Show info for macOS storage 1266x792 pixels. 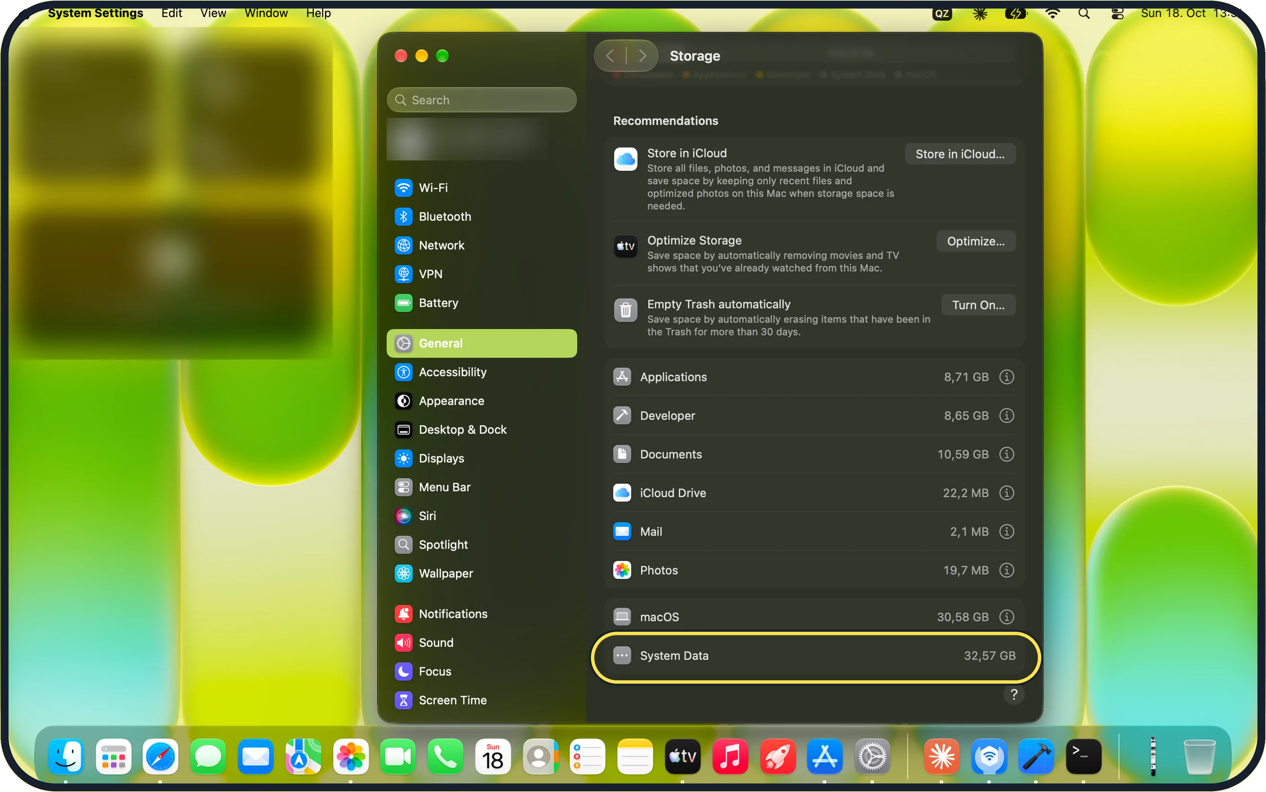click(x=1006, y=617)
